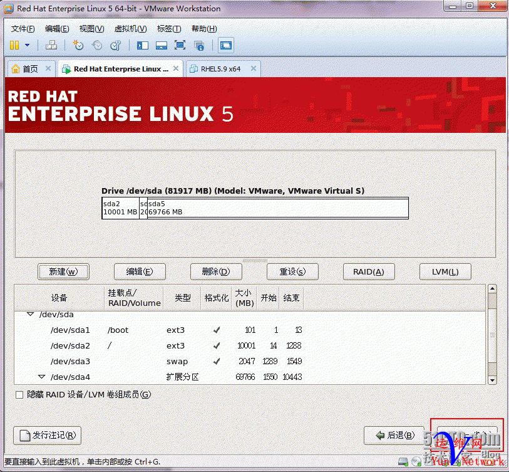Close the RHEL5.9 x64 tab
Viewport: 509px width, 472px height.
[x=254, y=68]
